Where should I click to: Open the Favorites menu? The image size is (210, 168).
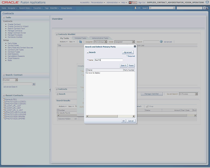[x=38, y=8]
